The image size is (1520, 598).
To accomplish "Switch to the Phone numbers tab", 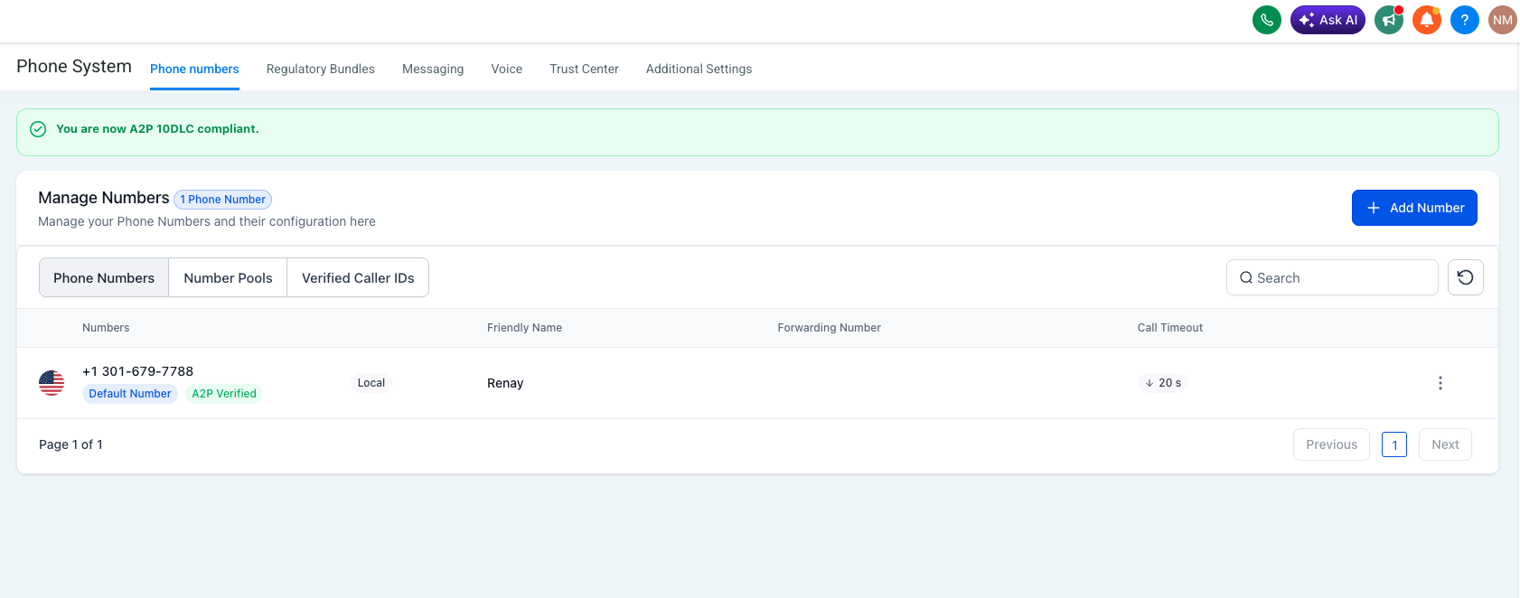I will coord(194,70).
